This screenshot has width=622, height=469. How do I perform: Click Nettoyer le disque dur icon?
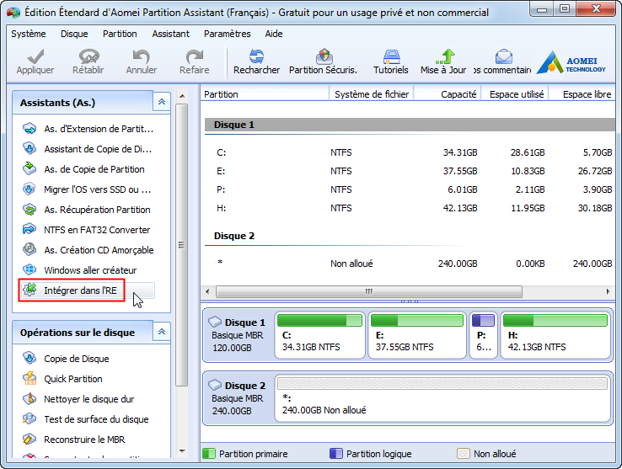[x=29, y=399]
